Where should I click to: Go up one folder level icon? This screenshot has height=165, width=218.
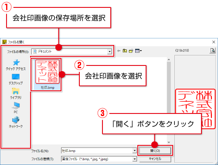pos(125,51)
